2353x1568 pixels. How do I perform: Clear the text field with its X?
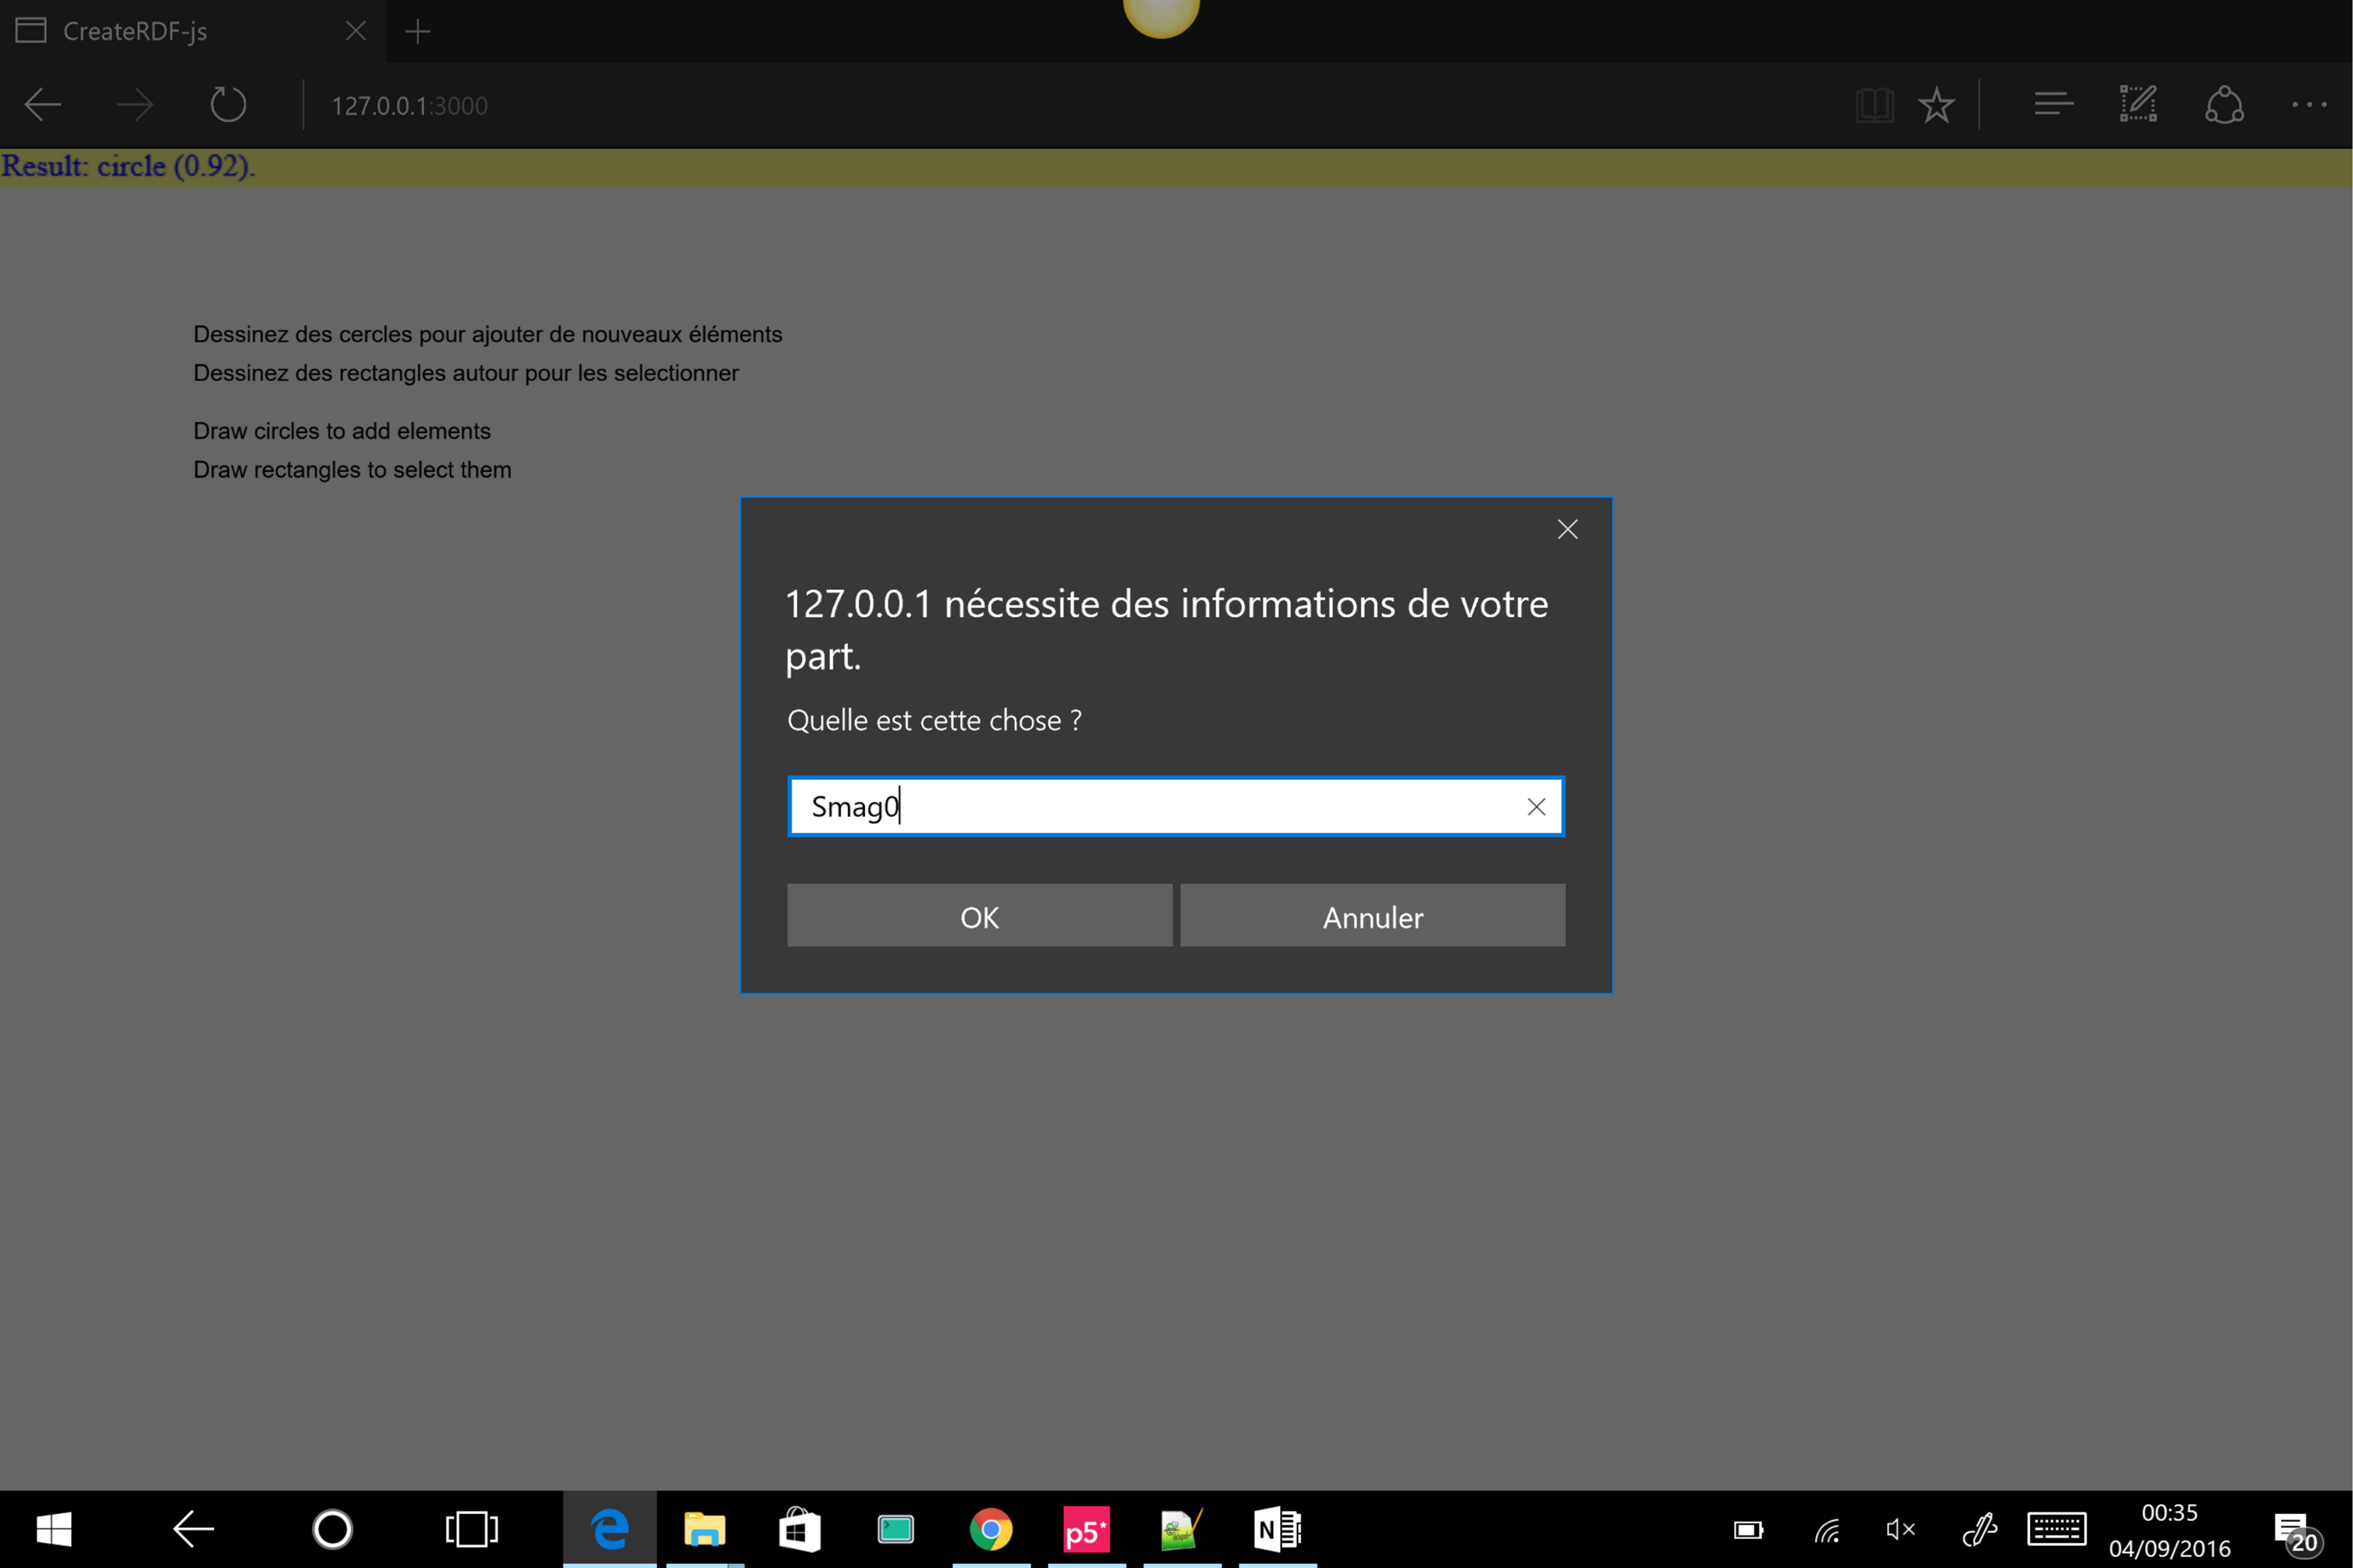click(1535, 806)
